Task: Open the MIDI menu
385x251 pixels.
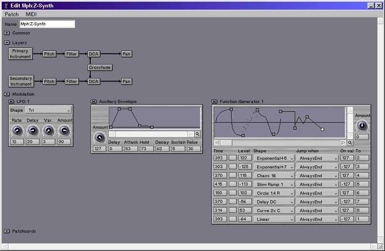Action: (31, 14)
